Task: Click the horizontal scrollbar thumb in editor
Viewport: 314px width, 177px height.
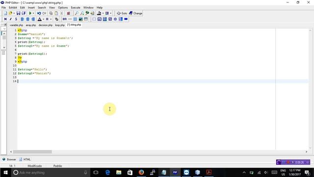Action: 32,152
